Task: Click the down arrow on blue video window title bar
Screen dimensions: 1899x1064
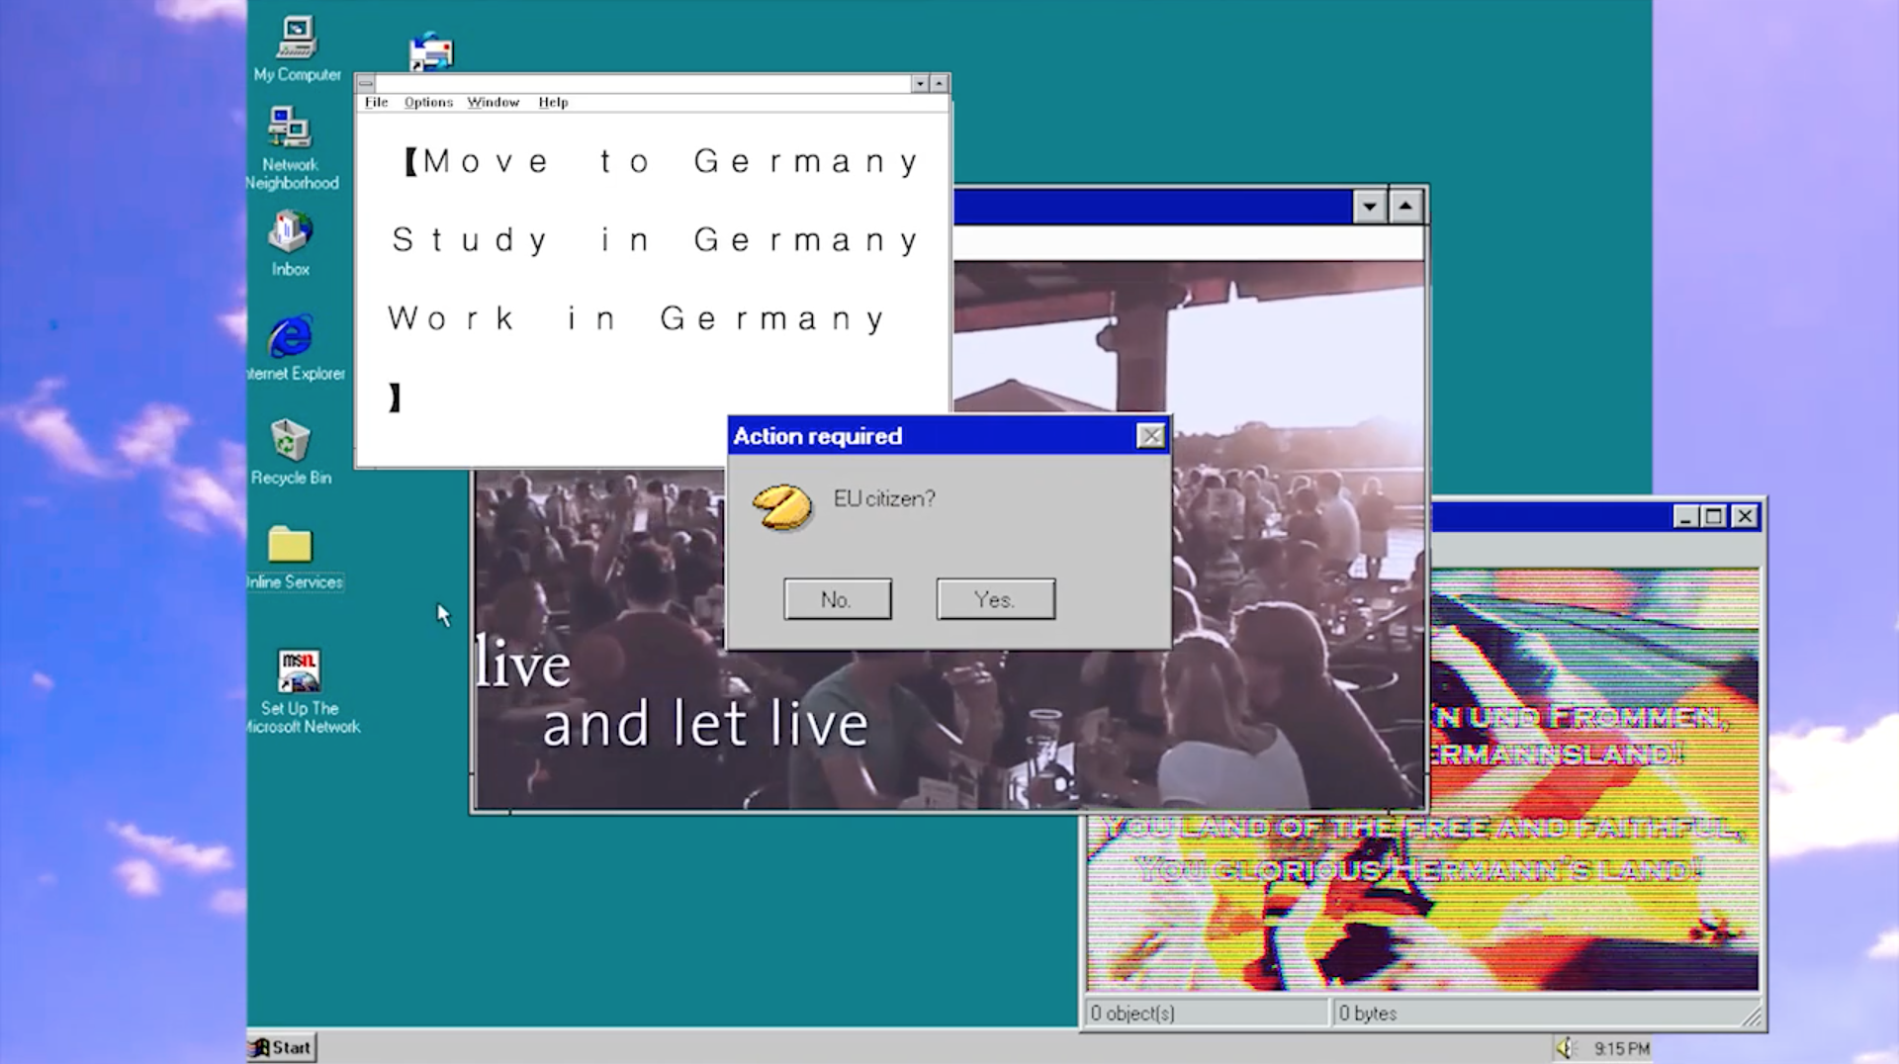Action: 1370,207
